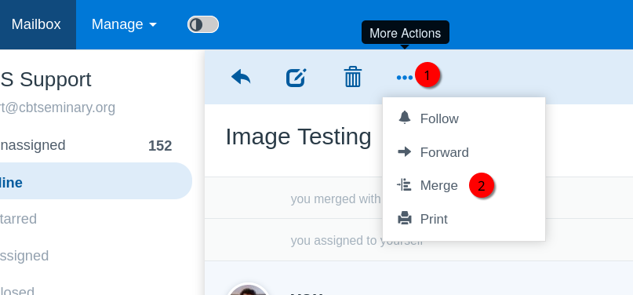The width and height of the screenshot is (633, 295).
Task: Click the bell icon beside Follow
Action: coord(405,118)
